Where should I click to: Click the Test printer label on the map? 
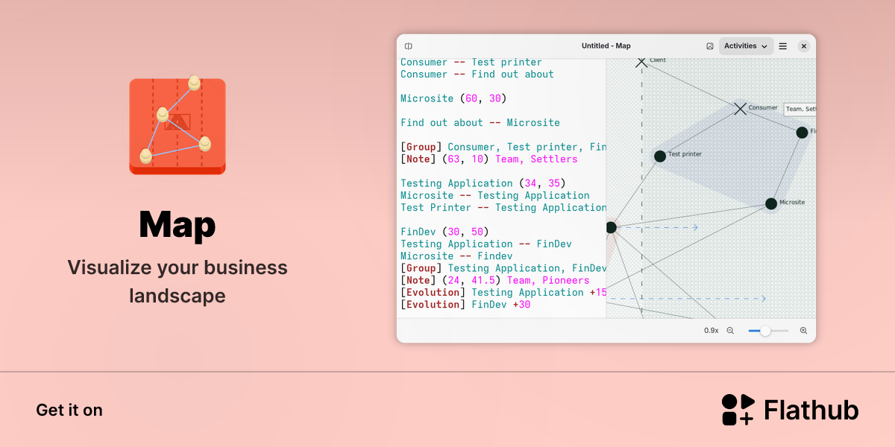(x=685, y=154)
